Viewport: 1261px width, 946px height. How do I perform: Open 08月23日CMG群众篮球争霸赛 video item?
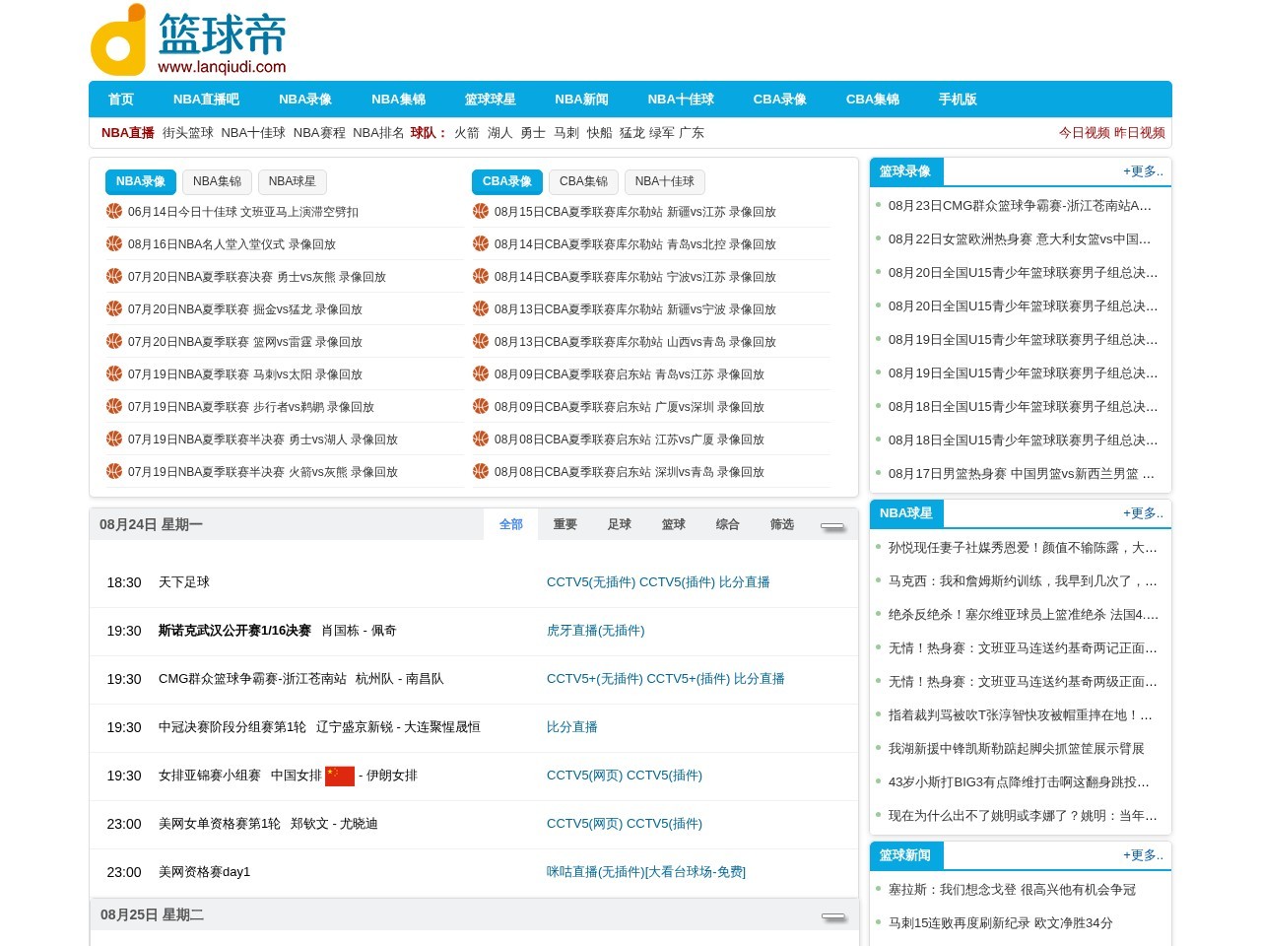(x=1020, y=206)
